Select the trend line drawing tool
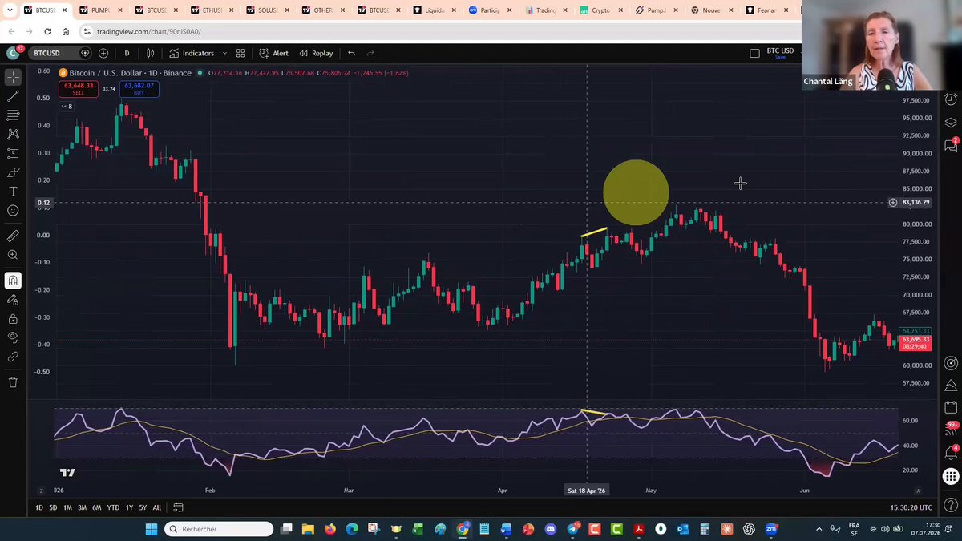Image resolution: width=962 pixels, height=541 pixels. pyautogui.click(x=13, y=96)
